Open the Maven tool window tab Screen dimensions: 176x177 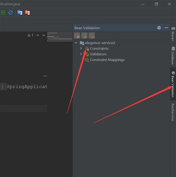(173, 34)
